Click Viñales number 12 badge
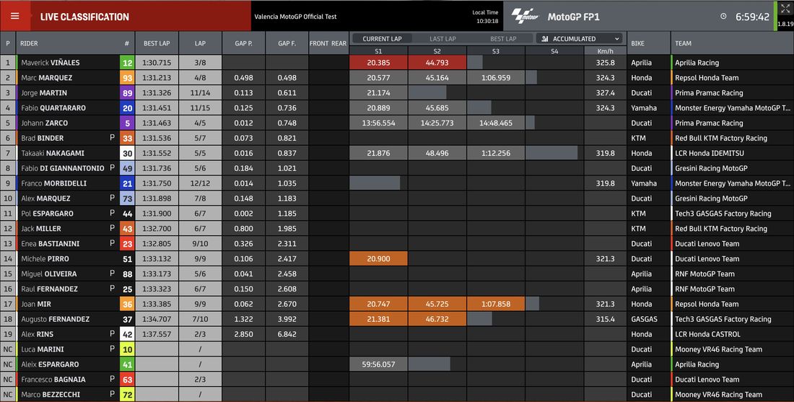The width and height of the screenshot is (794, 402). point(127,63)
